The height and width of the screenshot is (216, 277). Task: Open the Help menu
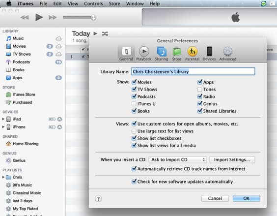(155, 3)
